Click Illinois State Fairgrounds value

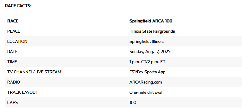click(152, 31)
